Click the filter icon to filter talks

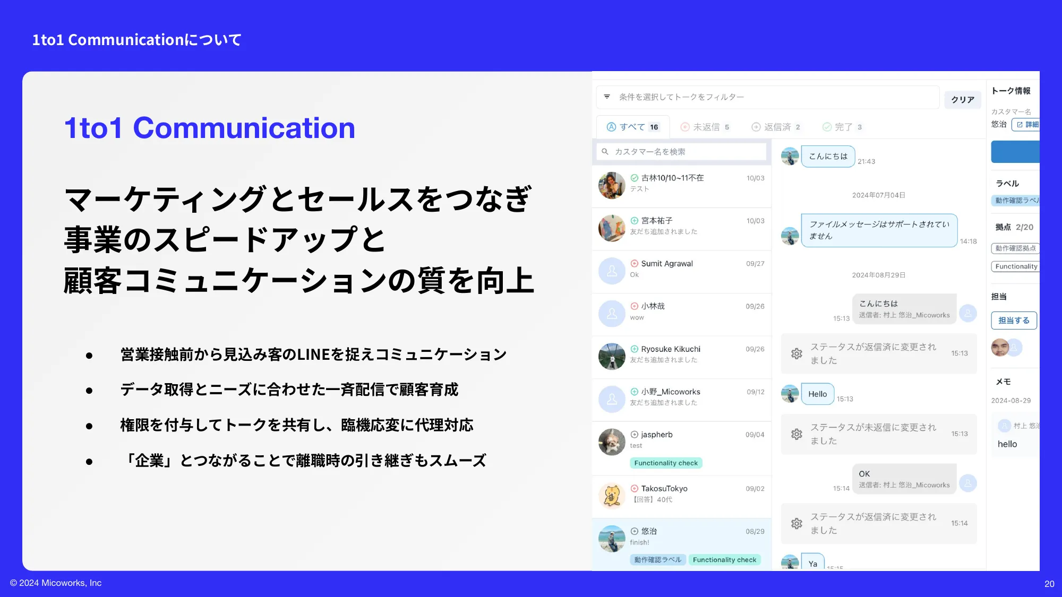[609, 97]
